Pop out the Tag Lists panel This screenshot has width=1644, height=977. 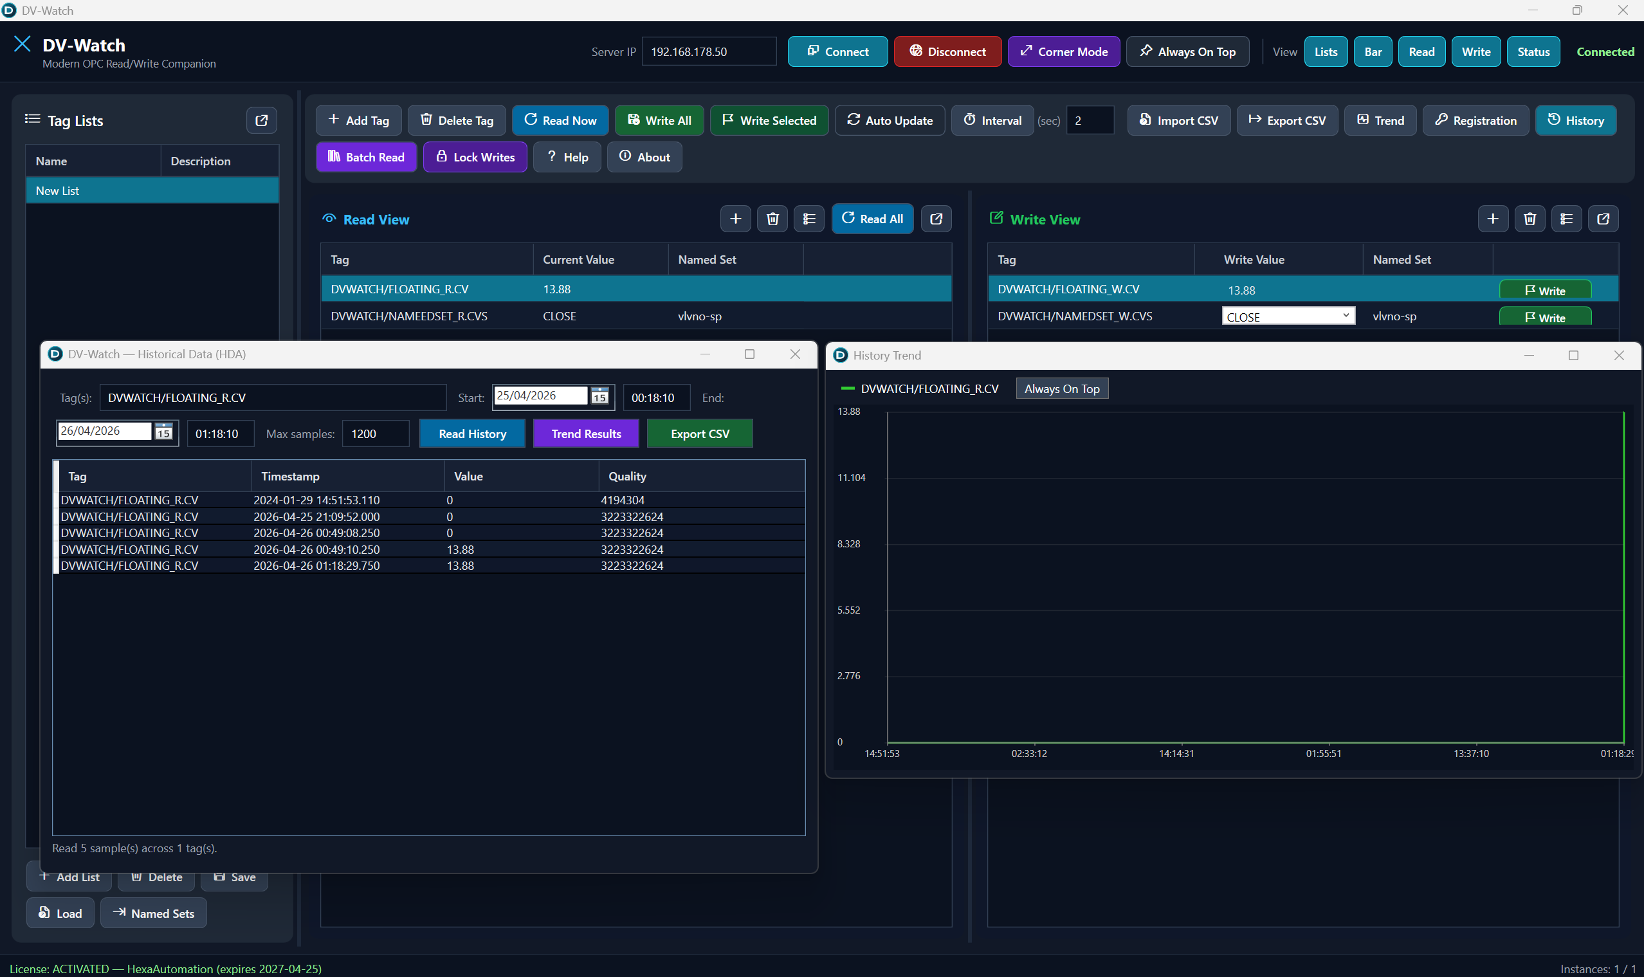tap(261, 120)
